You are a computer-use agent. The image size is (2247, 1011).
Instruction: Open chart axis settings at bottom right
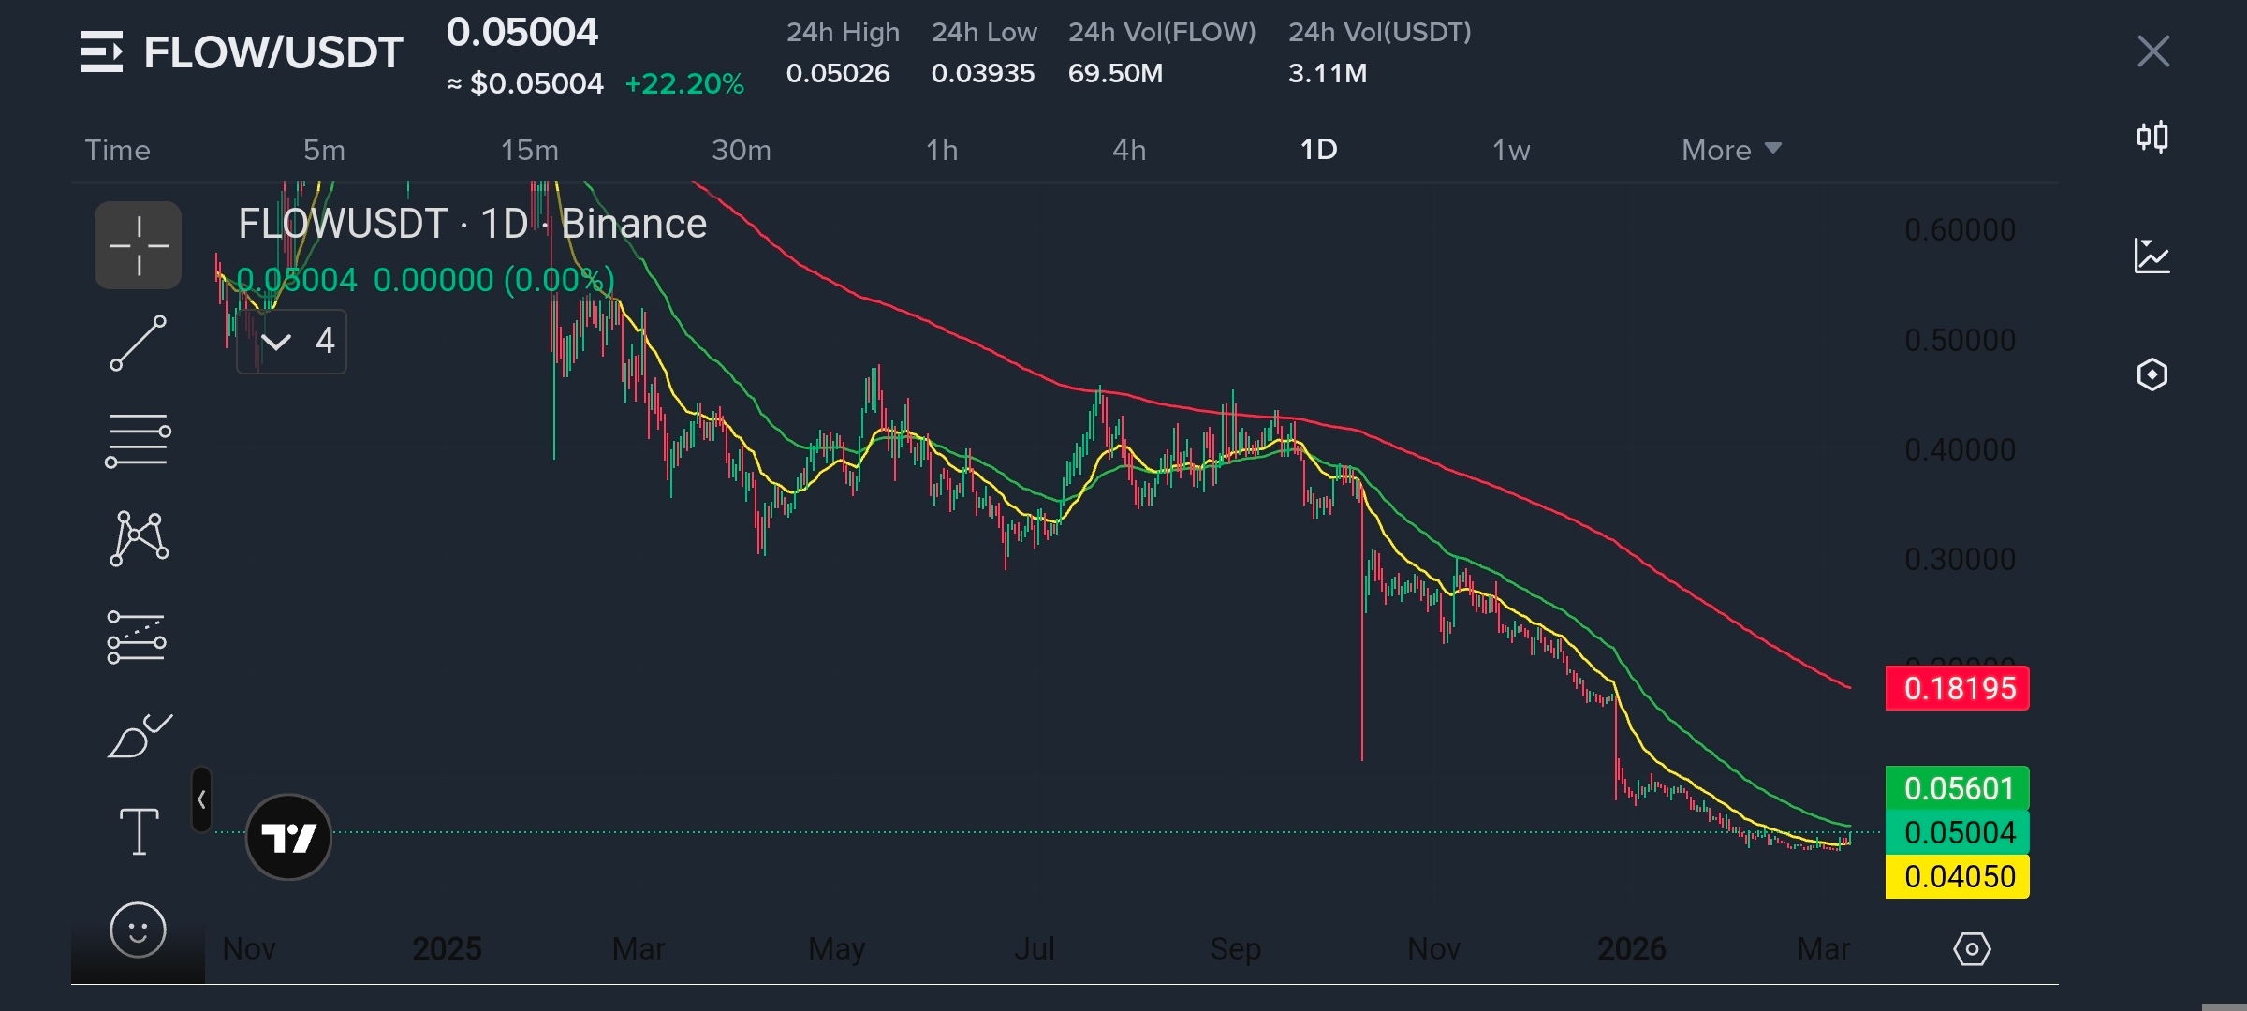[x=1972, y=949]
